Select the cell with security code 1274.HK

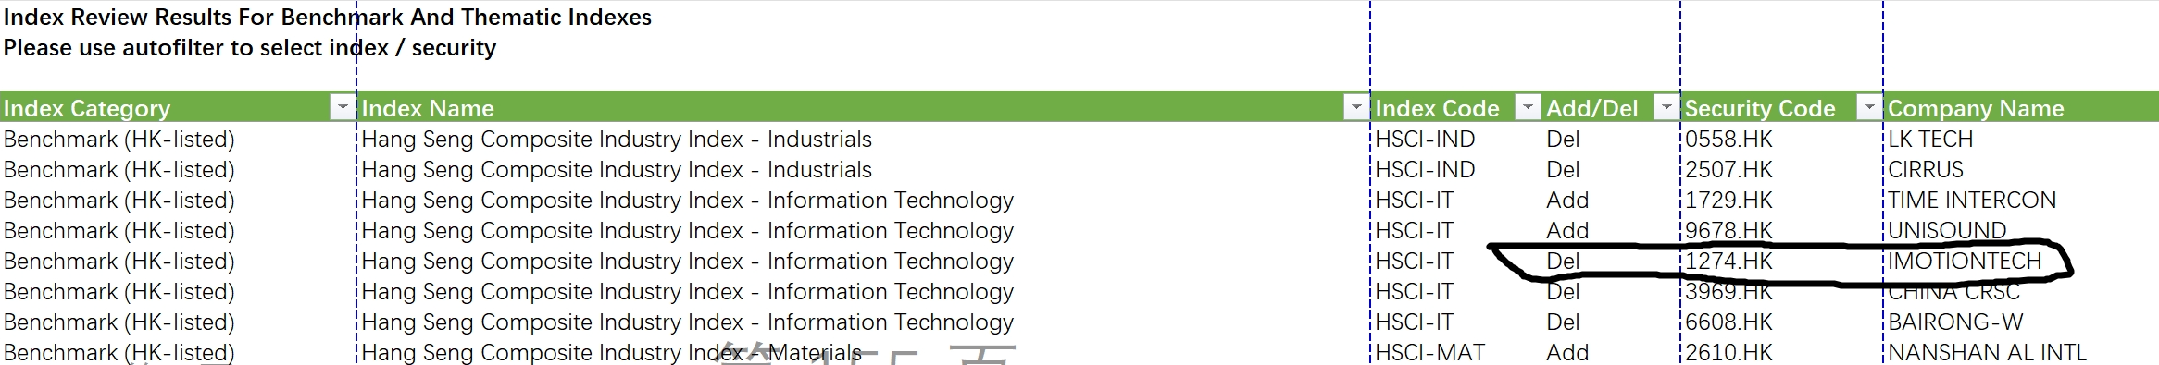[x=1781, y=262]
